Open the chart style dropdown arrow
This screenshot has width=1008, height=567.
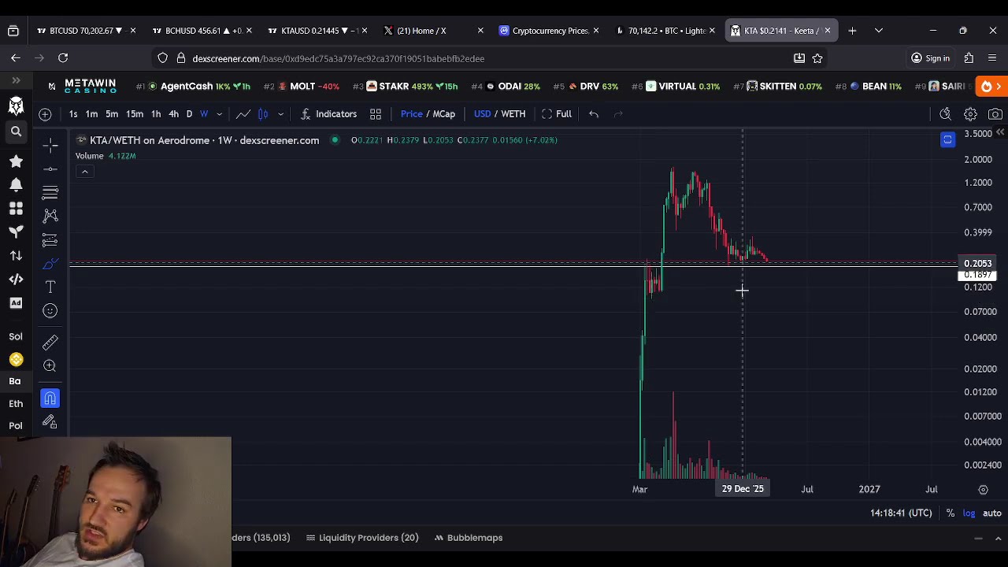(280, 114)
